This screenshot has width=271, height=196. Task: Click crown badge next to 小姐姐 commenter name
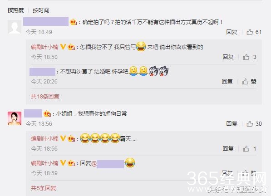tap(47, 113)
